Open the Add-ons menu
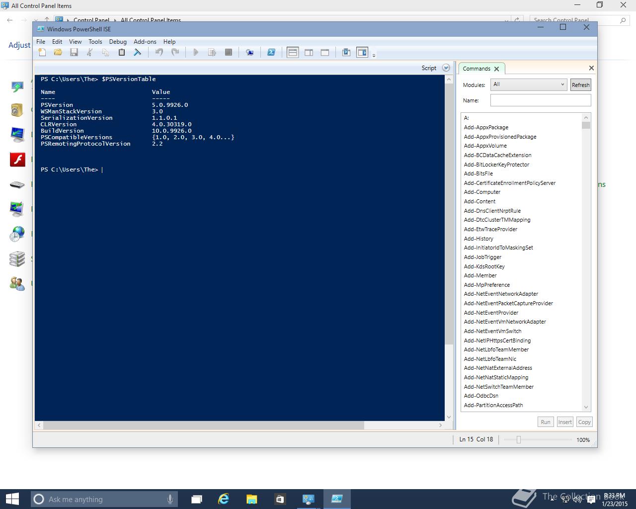 coord(145,42)
